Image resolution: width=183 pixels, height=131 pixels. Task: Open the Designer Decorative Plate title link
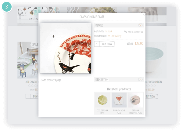[x=135, y=112]
